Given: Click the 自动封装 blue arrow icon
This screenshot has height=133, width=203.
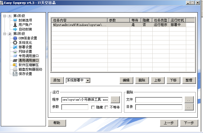Looking at the screenshot, I should click(x=15, y=29).
